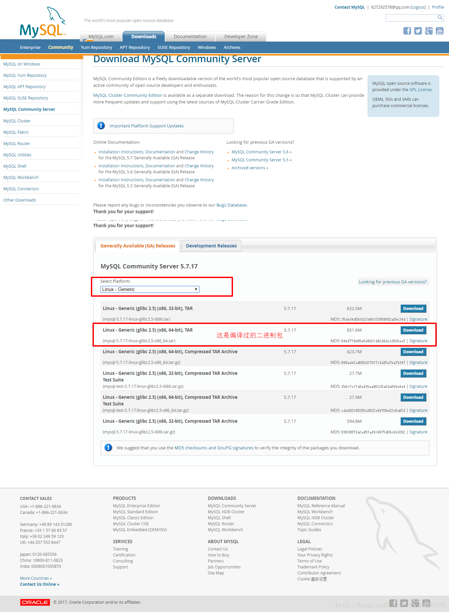Open MySQL Enterprise Edition footer link
Viewport: 449px width, 612px height.
(136, 506)
